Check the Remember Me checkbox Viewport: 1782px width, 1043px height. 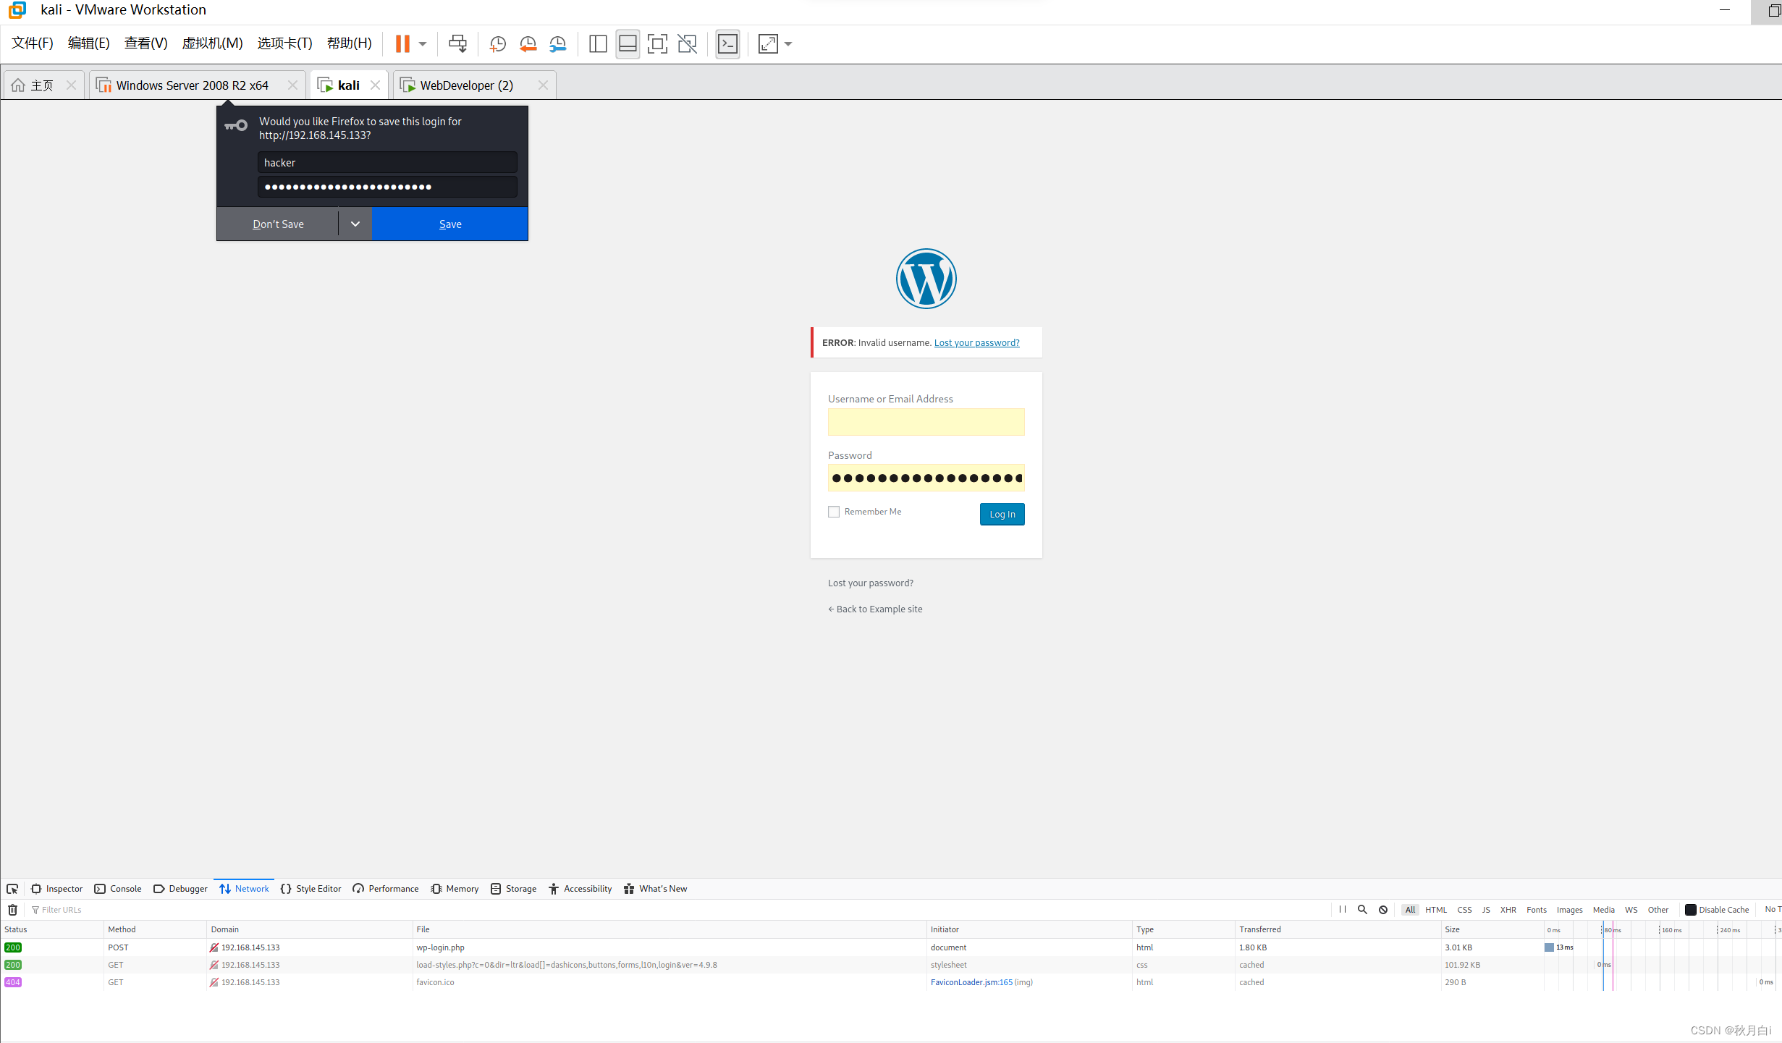833,511
